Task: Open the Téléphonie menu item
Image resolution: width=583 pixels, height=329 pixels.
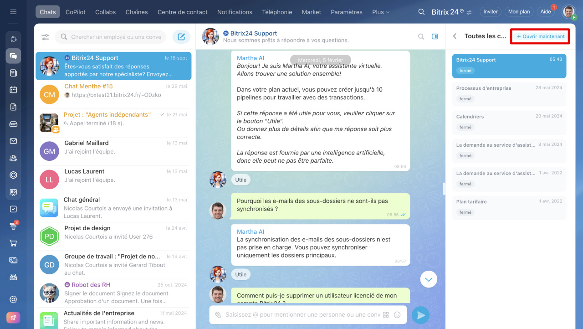Action: tap(277, 12)
